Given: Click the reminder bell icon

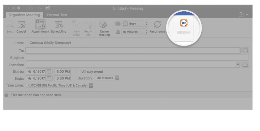Looking at the screenshot, I should tap(118, 32).
